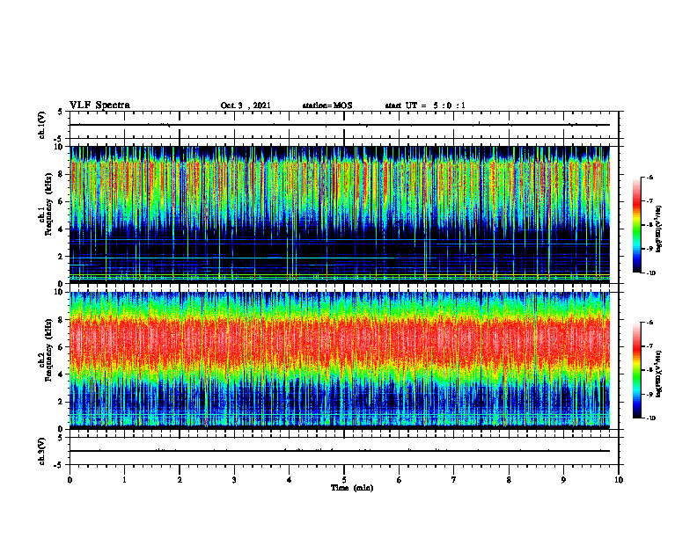Click the ch.2 color bar log(PSD) label
Image resolution: width=697 pixels, height=538 pixels.
click(659, 374)
